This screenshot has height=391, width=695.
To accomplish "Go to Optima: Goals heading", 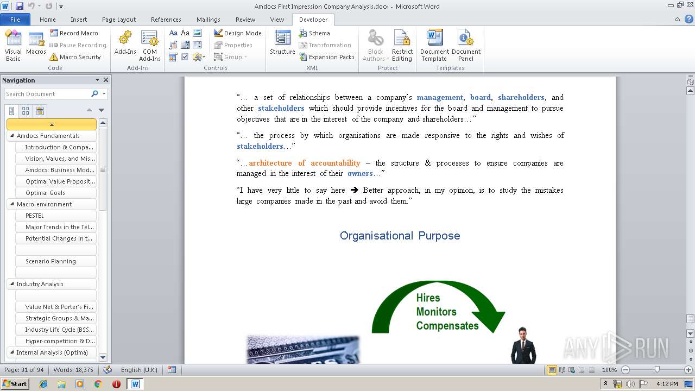I will pos(56,193).
